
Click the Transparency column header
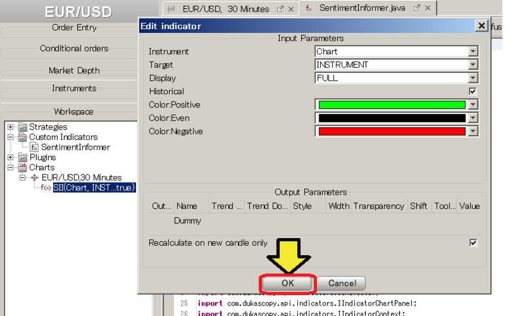coord(379,206)
